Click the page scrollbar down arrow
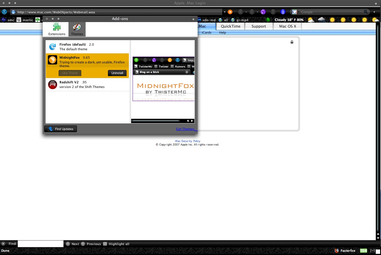 click(378, 238)
